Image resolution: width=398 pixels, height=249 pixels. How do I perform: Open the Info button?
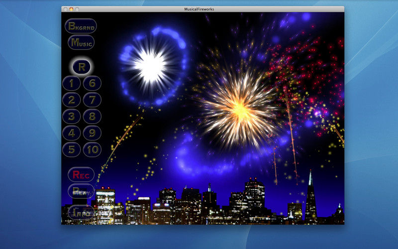point(81,213)
